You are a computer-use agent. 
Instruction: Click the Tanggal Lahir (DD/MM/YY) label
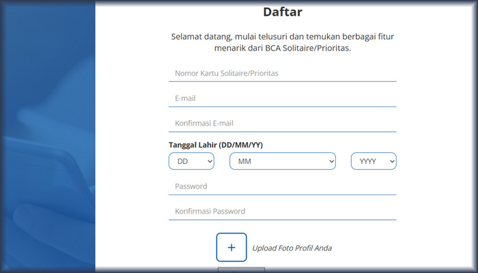[x=216, y=145]
